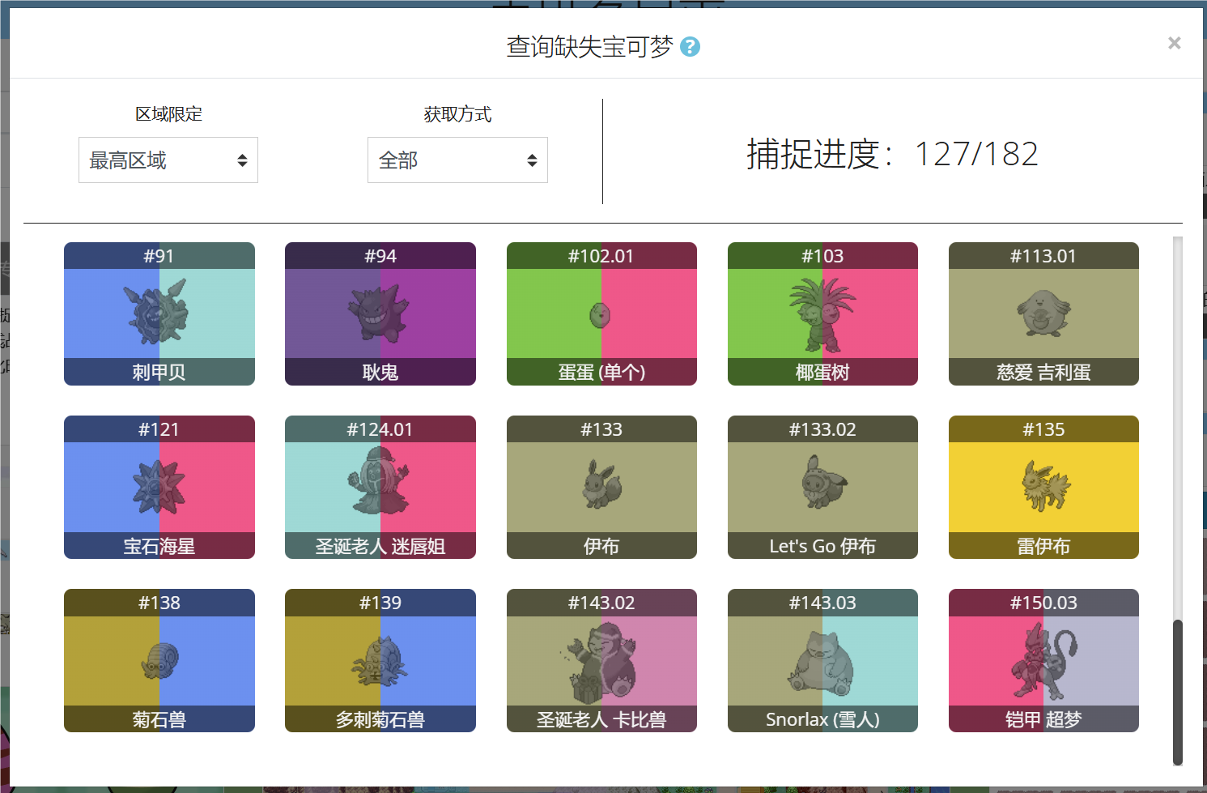This screenshot has height=793, width=1207.
Task: Click the 伊布 name label
Action: 601,546
